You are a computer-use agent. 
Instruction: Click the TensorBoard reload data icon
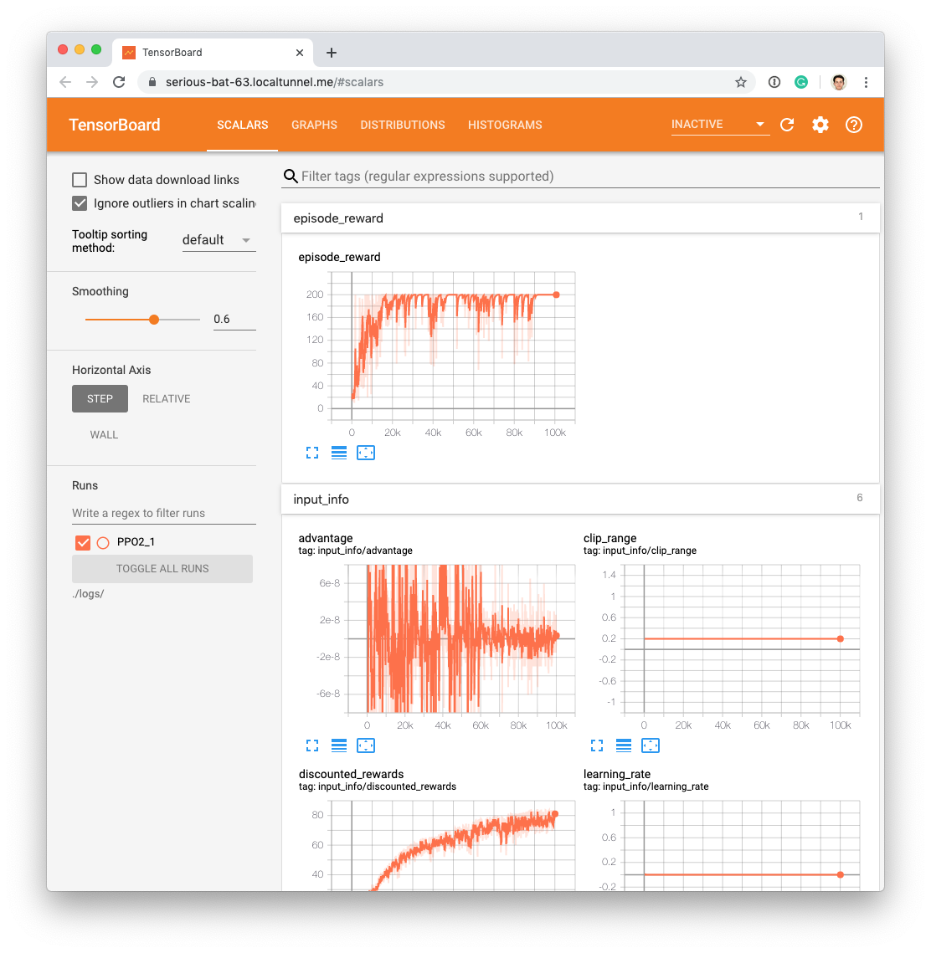[x=786, y=125]
